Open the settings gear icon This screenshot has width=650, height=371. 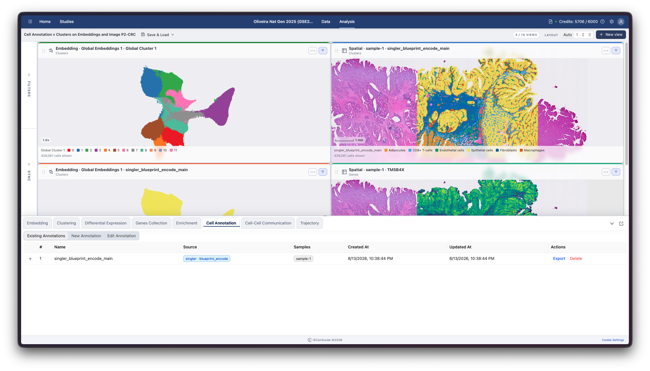pos(611,22)
